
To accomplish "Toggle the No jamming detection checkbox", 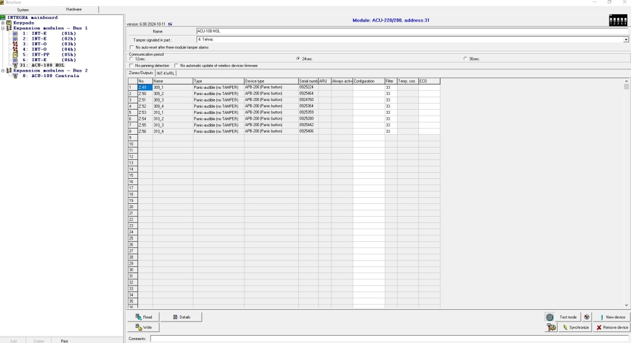I will coord(131,66).
